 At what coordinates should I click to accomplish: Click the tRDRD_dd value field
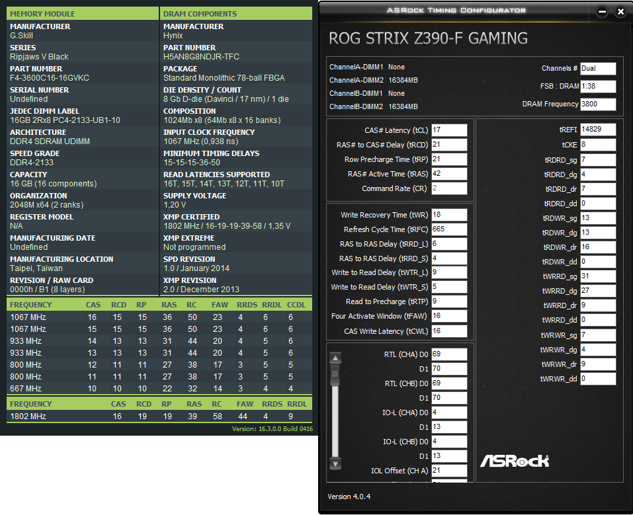(598, 204)
